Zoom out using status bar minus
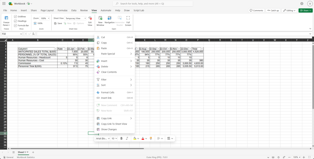Image resolution: width=314 pixels, height=159 pixels. (289, 157)
